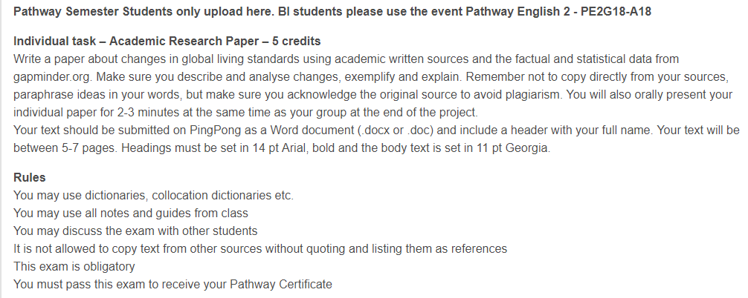Screen dimensions: 748x298
Task: Click the 'notes and guides from class' line
Action: point(131,213)
